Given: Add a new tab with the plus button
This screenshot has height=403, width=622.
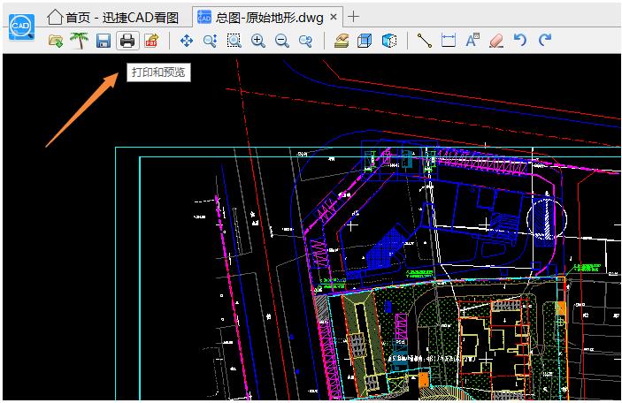Looking at the screenshot, I should click(353, 17).
